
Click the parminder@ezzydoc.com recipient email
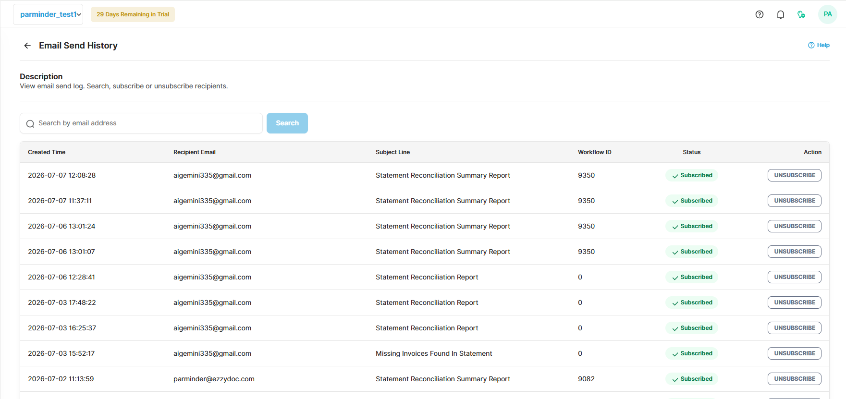[x=214, y=379]
